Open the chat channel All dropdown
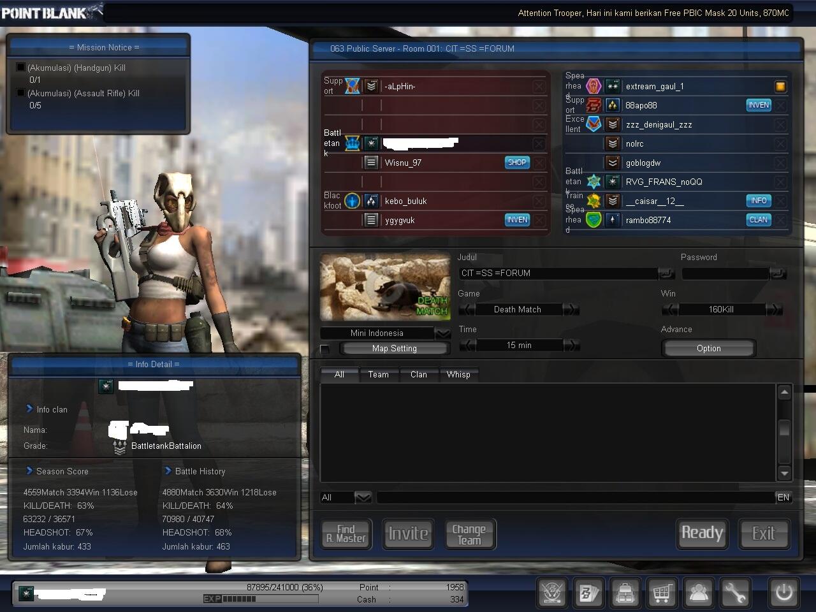This screenshot has height=612, width=816. click(363, 497)
